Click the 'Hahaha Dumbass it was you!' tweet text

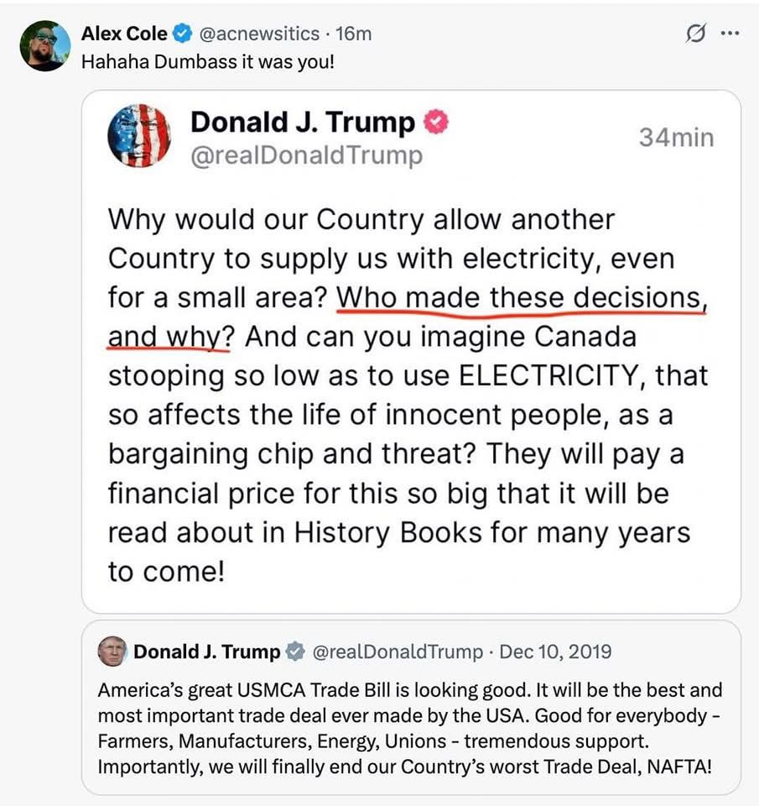point(208,61)
